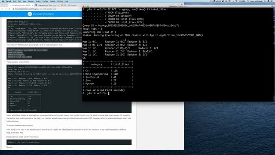Open the iTerm2 application menu
275x155 pixels.
pos(8,1)
